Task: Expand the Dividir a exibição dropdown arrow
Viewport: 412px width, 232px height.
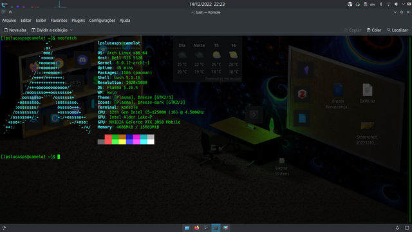Action: [71, 30]
